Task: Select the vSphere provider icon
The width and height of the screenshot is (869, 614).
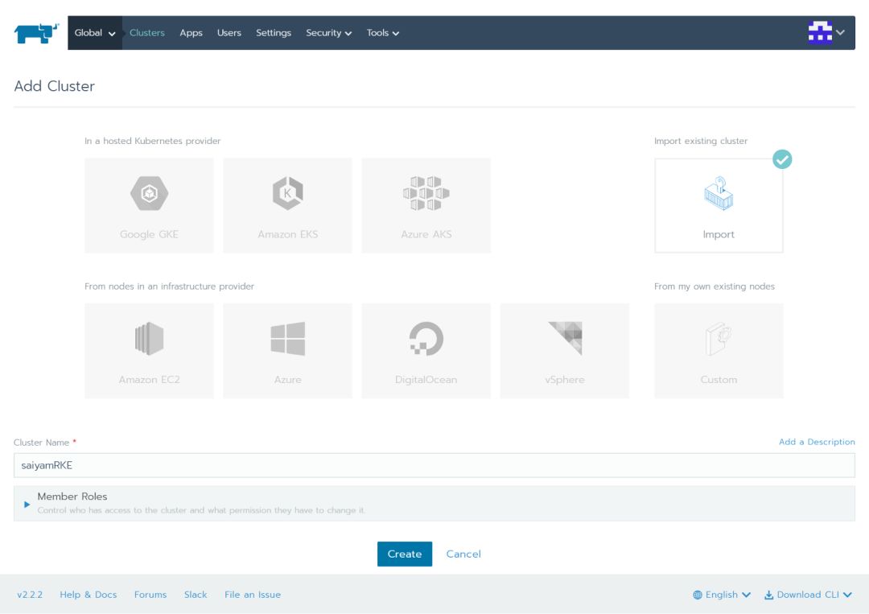Action: pyautogui.click(x=566, y=338)
